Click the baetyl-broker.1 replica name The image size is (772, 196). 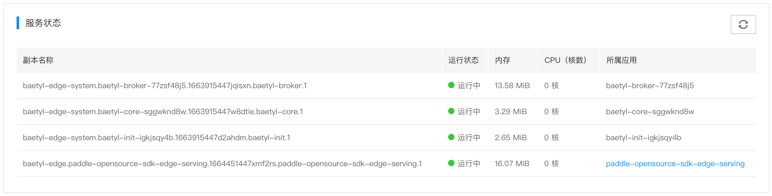point(165,86)
